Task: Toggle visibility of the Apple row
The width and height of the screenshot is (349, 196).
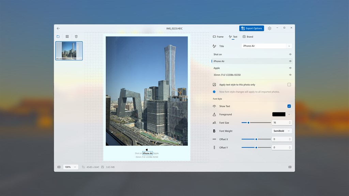Action: click(x=290, y=68)
